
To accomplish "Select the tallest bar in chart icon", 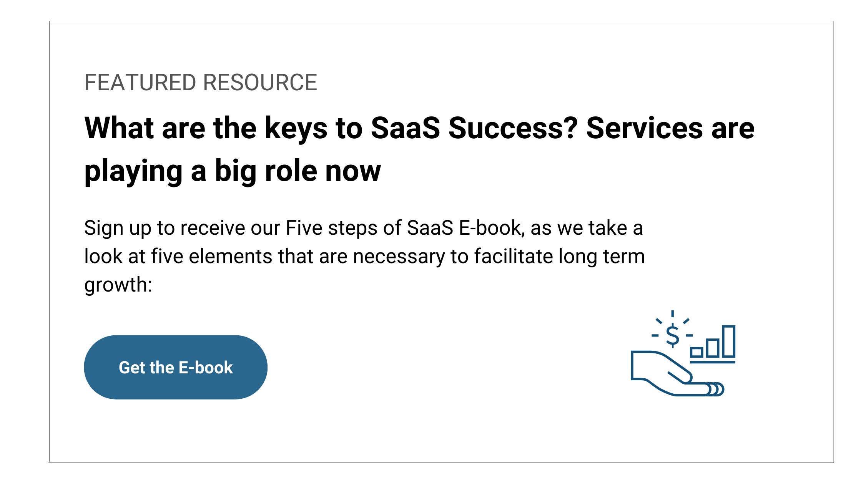I will click(x=729, y=341).
